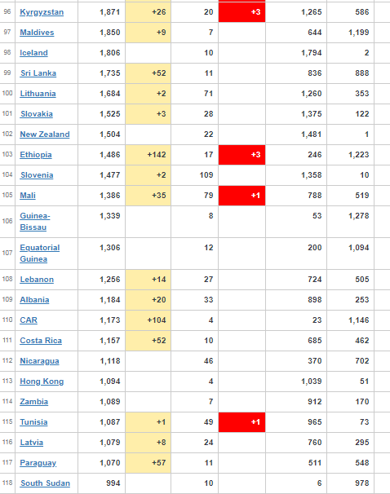This screenshot has height=494, width=390.
Task: Click the Iceland link
Action: (33, 53)
